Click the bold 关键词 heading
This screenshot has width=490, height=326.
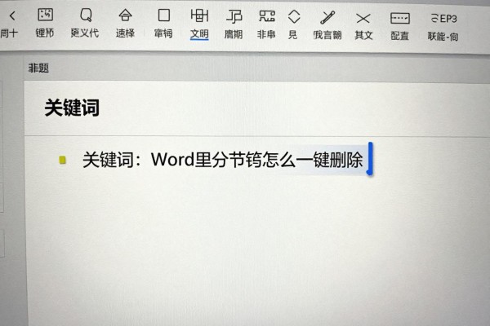tap(72, 108)
